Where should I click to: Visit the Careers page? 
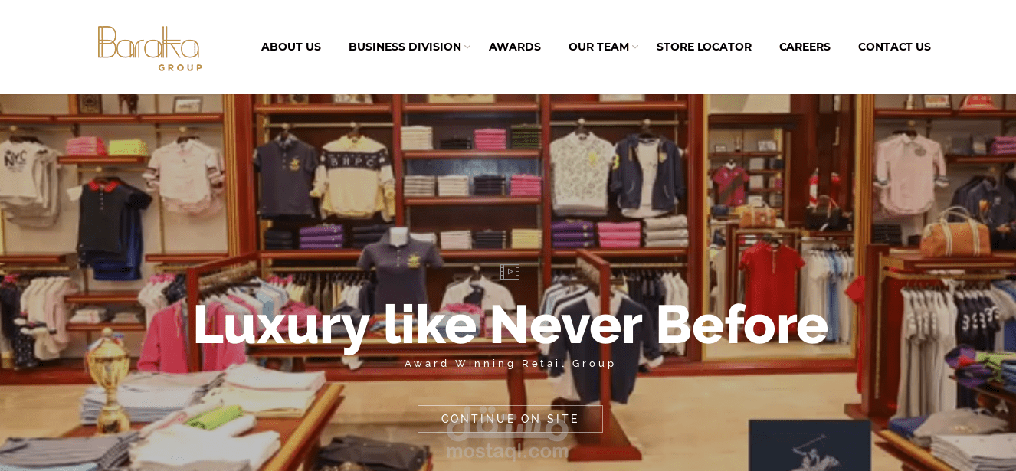[805, 47]
